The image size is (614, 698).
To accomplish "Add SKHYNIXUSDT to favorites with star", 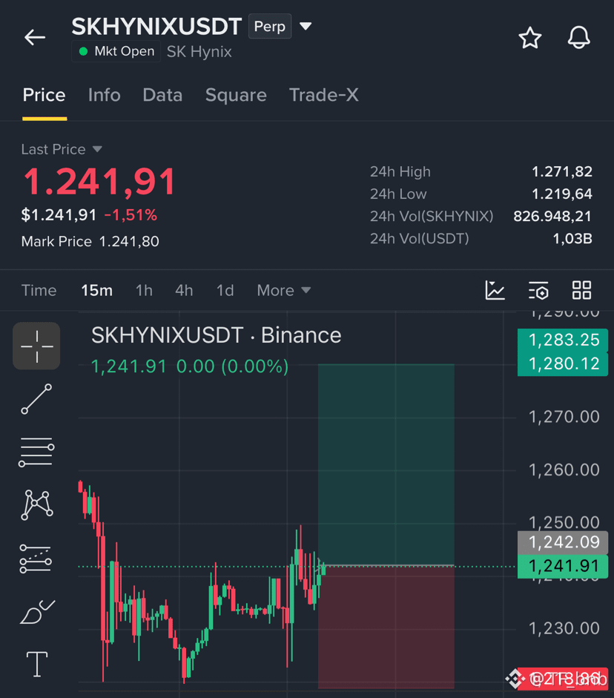I will [530, 38].
